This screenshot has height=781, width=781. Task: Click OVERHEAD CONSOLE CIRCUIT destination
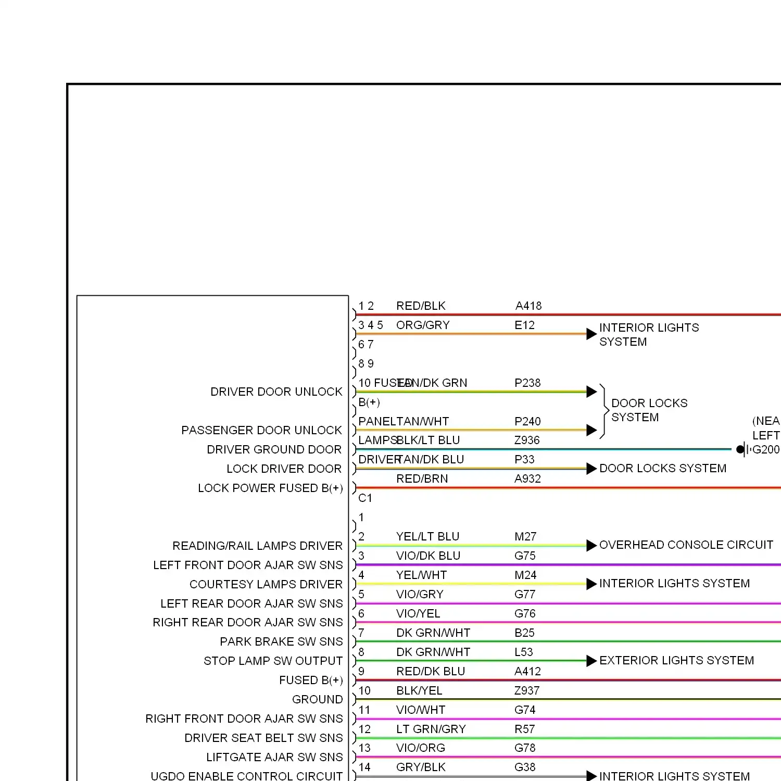click(x=686, y=545)
